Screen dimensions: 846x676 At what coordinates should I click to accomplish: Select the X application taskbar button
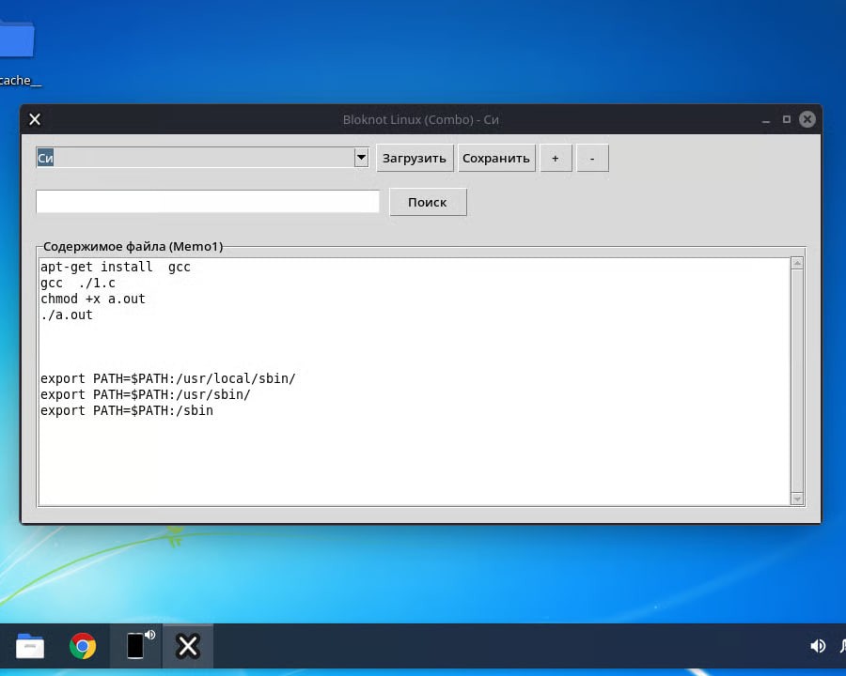[x=188, y=646]
